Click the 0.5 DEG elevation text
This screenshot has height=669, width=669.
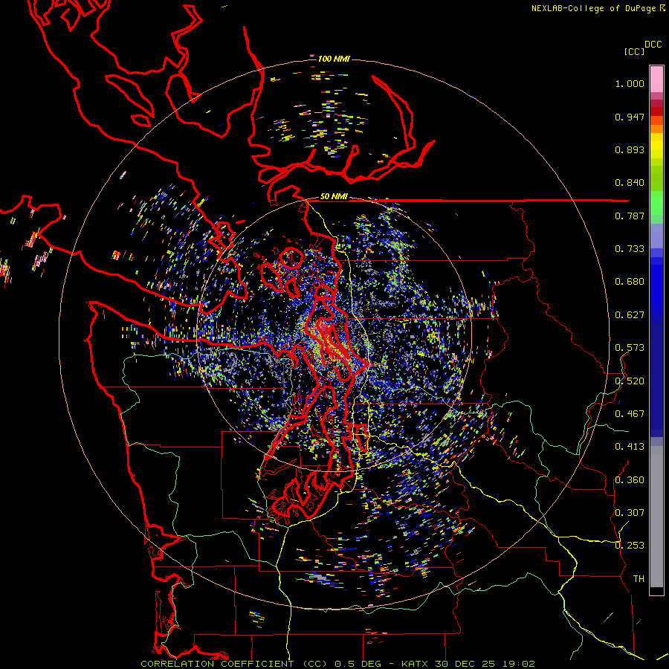click(x=358, y=664)
